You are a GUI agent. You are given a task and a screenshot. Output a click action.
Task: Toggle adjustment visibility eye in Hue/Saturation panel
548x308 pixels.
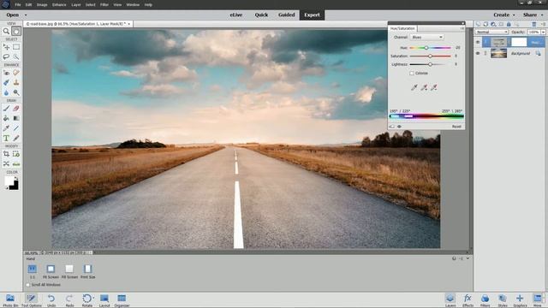pos(400,127)
